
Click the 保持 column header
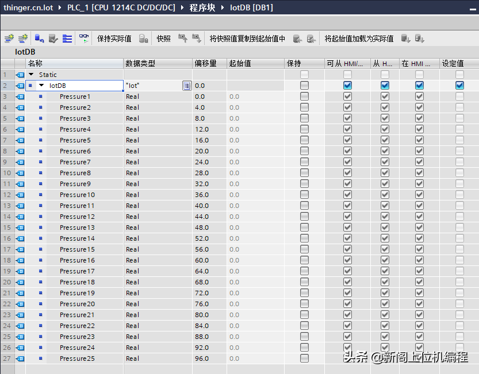pos(304,64)
